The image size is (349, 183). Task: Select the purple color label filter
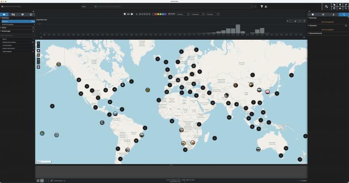pyautogui.click(x=165, y=14)
